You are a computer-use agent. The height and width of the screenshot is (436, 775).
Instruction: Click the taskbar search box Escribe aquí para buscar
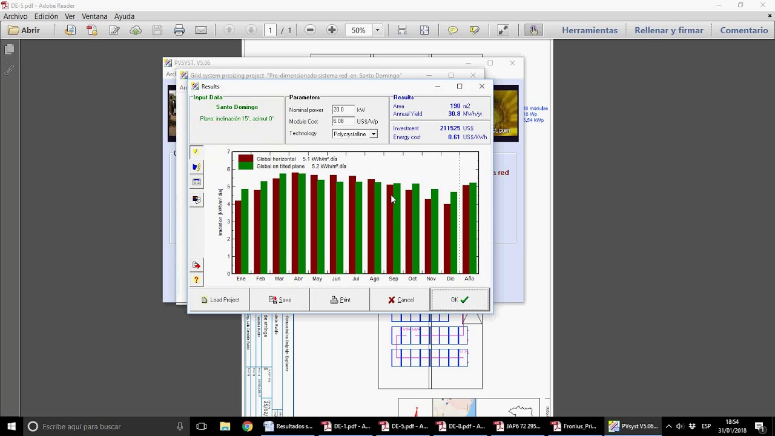coord(107,426)
